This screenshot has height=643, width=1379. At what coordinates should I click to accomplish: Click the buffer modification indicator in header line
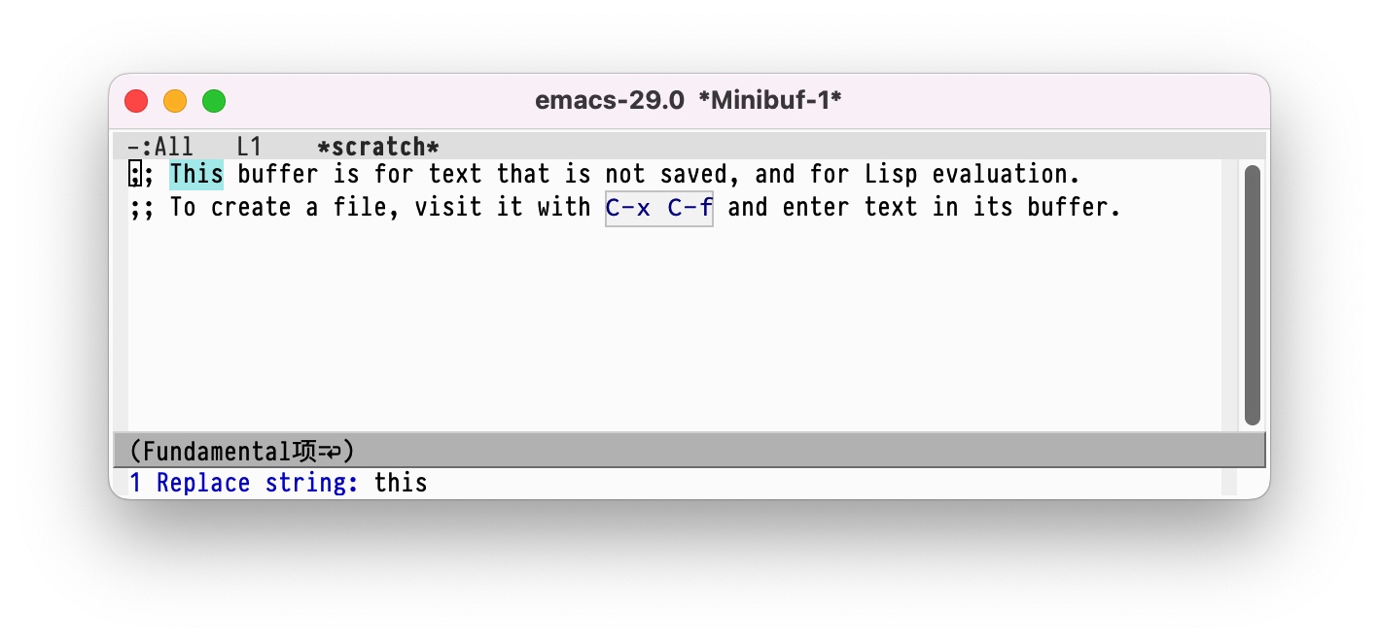pos(135,146)
